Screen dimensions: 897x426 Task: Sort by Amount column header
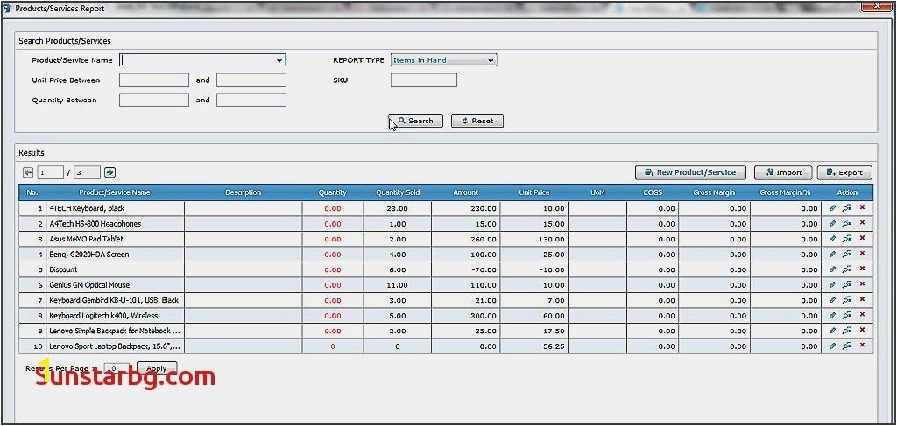tap(466, 192)
